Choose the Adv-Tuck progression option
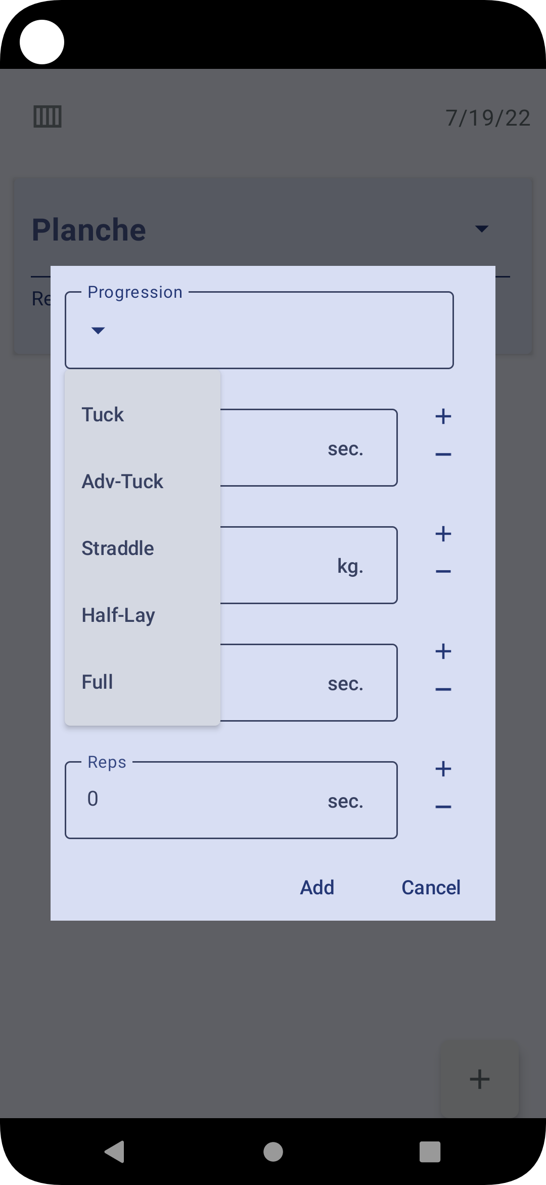The height and width of the screenshot is (1185, 546). pos(143,482)
